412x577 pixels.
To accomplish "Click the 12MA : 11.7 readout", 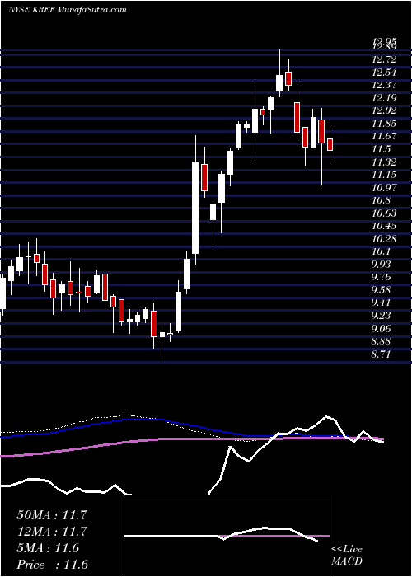I will point(52,532).
